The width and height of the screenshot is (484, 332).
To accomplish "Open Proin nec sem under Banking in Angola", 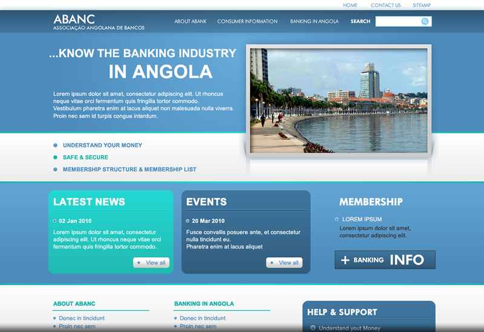I will pos(198,326).
